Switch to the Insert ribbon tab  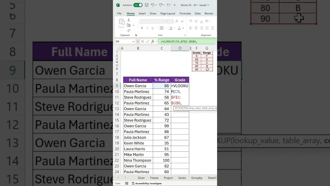tap(142, 13)
